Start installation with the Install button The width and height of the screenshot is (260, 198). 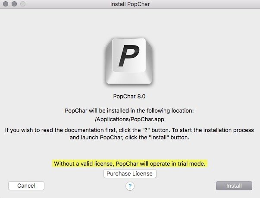(x=234, y=186)
